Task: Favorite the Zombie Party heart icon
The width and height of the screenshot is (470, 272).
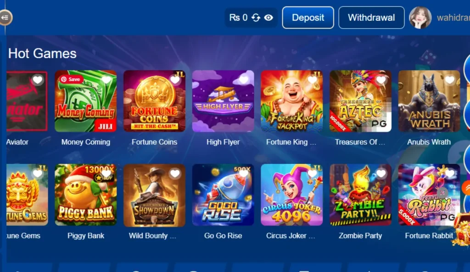Action: click(381, 174)
